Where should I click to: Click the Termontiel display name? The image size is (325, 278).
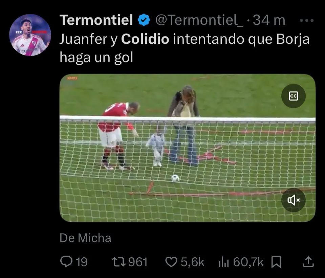[x=96, y=20]
